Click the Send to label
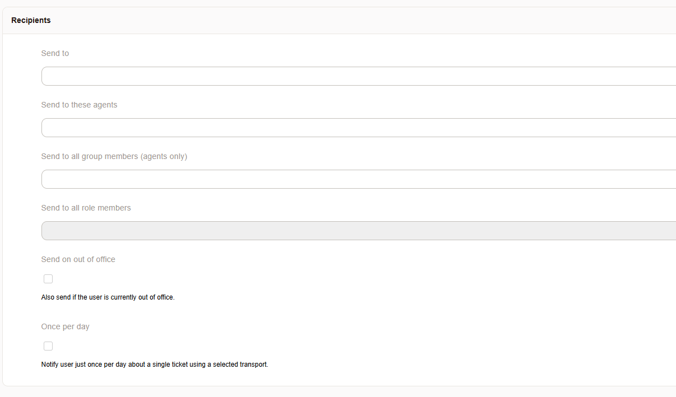The height and width of the screenshot is (397, 676). click(55, 53)
